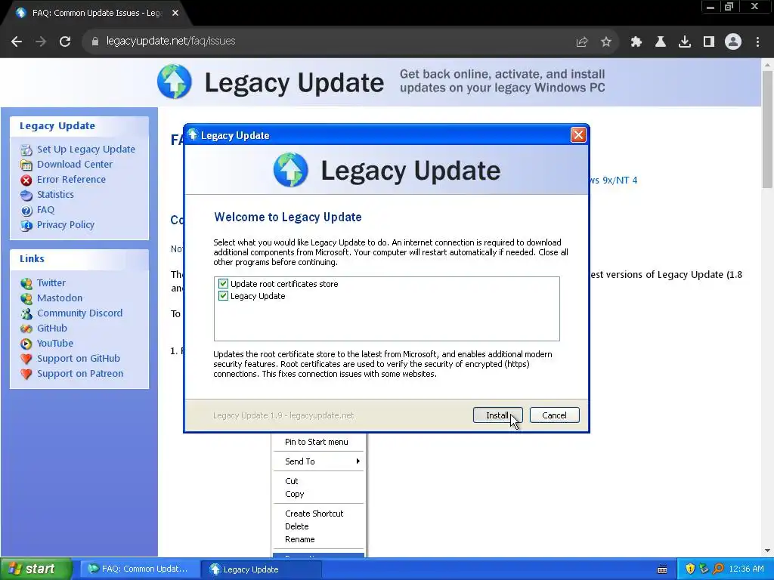
Task: Choose Create Shortcut from context menu
Action: click(x=318, y=514)
